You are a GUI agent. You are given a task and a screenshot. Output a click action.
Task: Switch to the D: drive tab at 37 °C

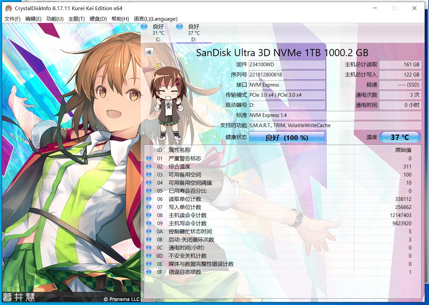pos(194,33)
